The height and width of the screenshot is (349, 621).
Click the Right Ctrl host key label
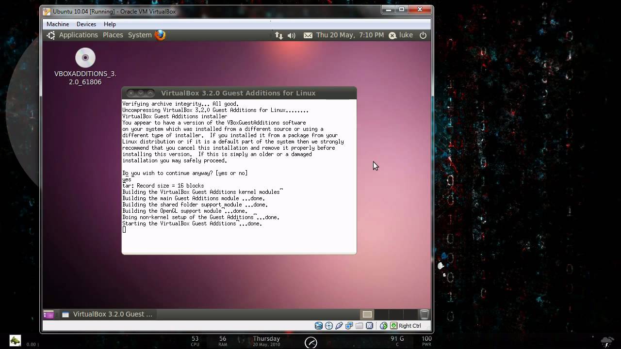pyautogui.click(x=410, y=326)
